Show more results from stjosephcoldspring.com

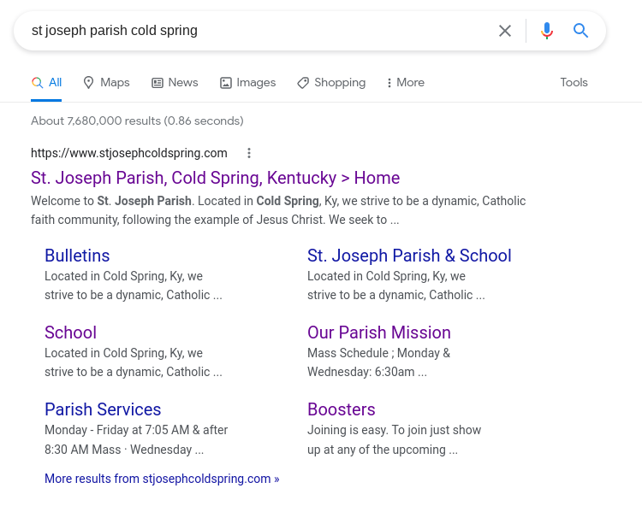tap(162, 479)
